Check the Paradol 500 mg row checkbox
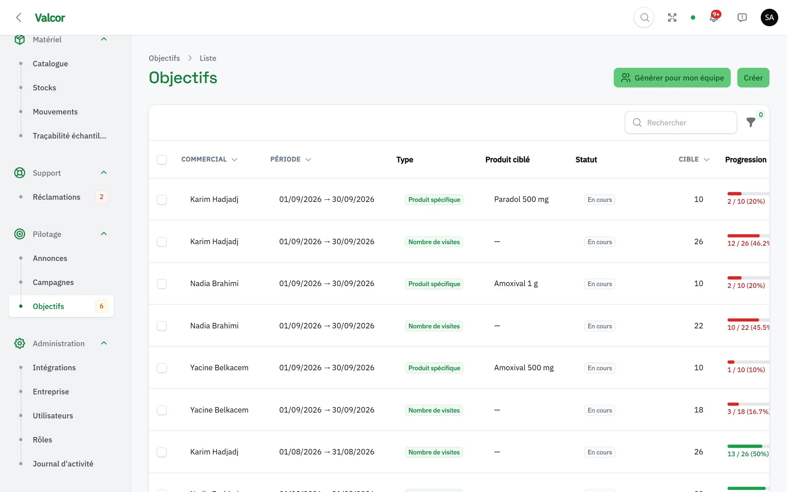The height and width of the screenshot is (492, 787). [162, 200]
